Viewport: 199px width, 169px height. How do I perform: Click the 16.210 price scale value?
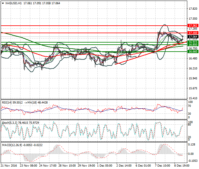click(x=193, y=69)
